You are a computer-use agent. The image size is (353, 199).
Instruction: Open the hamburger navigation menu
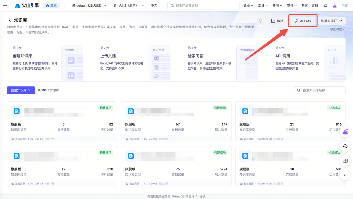pyautogui.click(x=5, y=6)
